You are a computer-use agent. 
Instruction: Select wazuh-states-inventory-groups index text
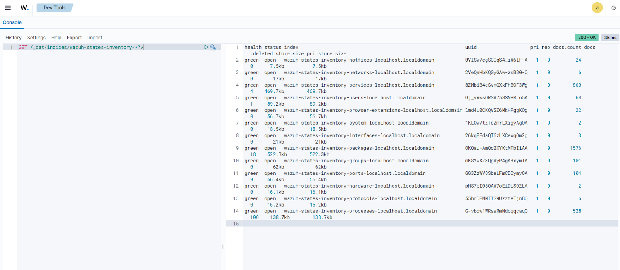tap(356, 161)
